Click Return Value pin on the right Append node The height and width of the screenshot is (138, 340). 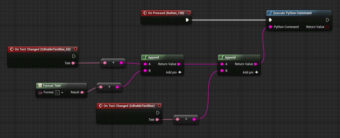[255, 64]
